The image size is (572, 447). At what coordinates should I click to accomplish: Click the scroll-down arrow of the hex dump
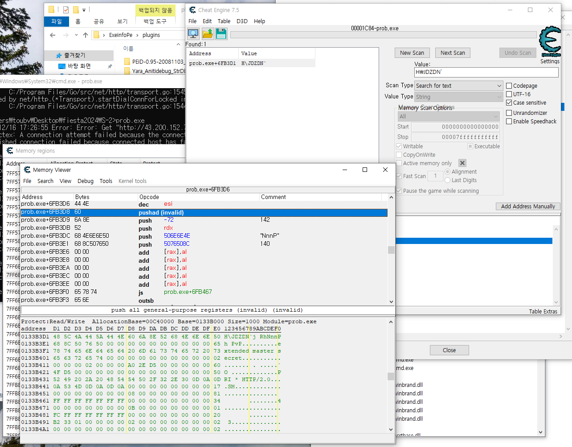[391, 430]
